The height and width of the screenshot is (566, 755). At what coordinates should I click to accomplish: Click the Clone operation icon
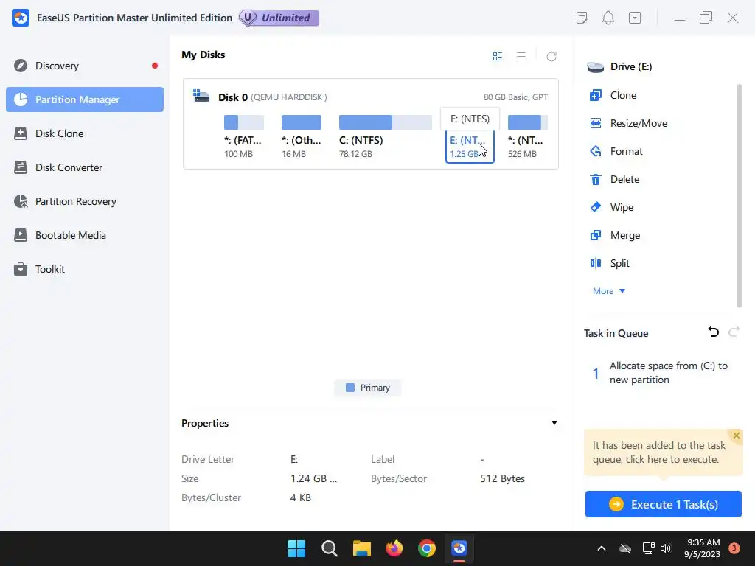click(596, 95)
